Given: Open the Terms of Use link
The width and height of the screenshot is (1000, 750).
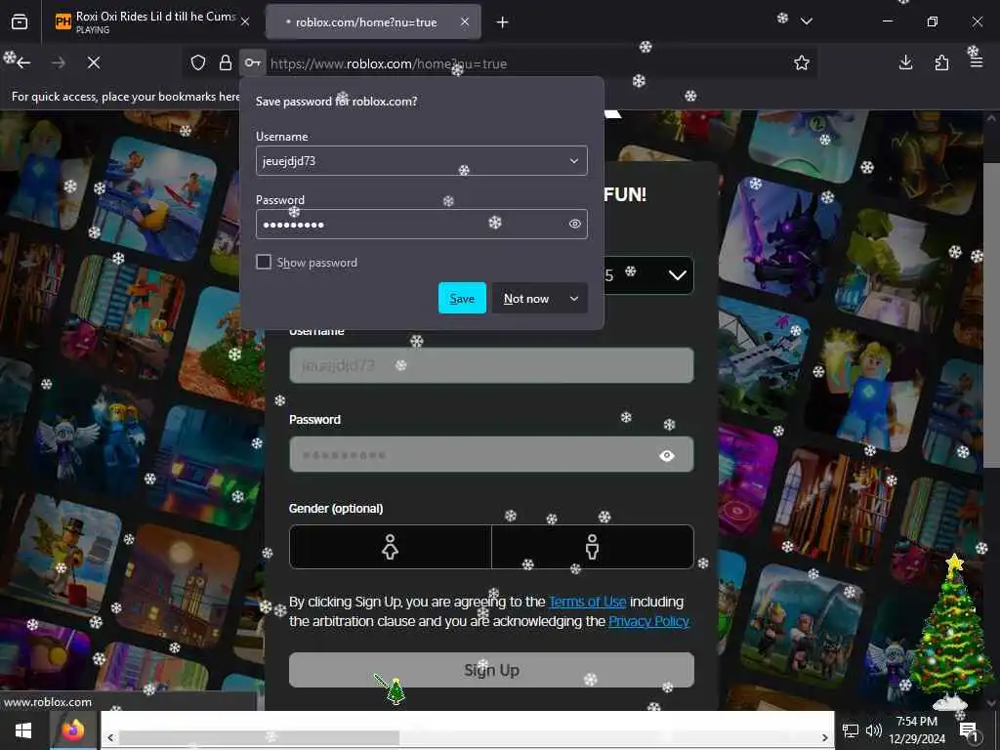Looking at the screenshot, I should point(587,602).
